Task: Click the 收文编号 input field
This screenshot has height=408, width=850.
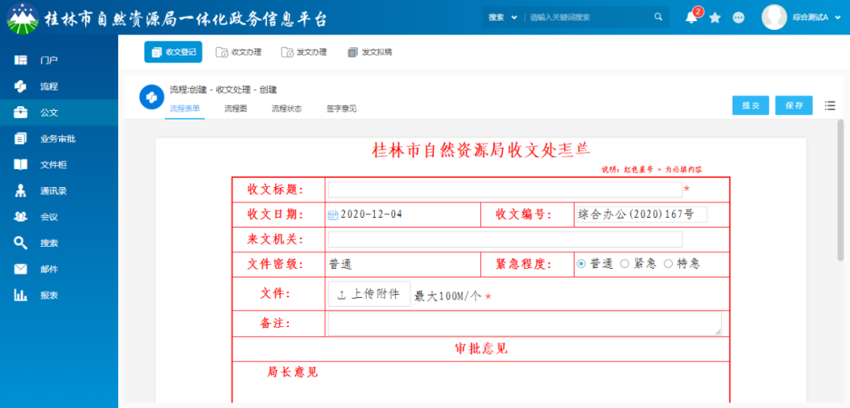Action: [x=642, y=215]
